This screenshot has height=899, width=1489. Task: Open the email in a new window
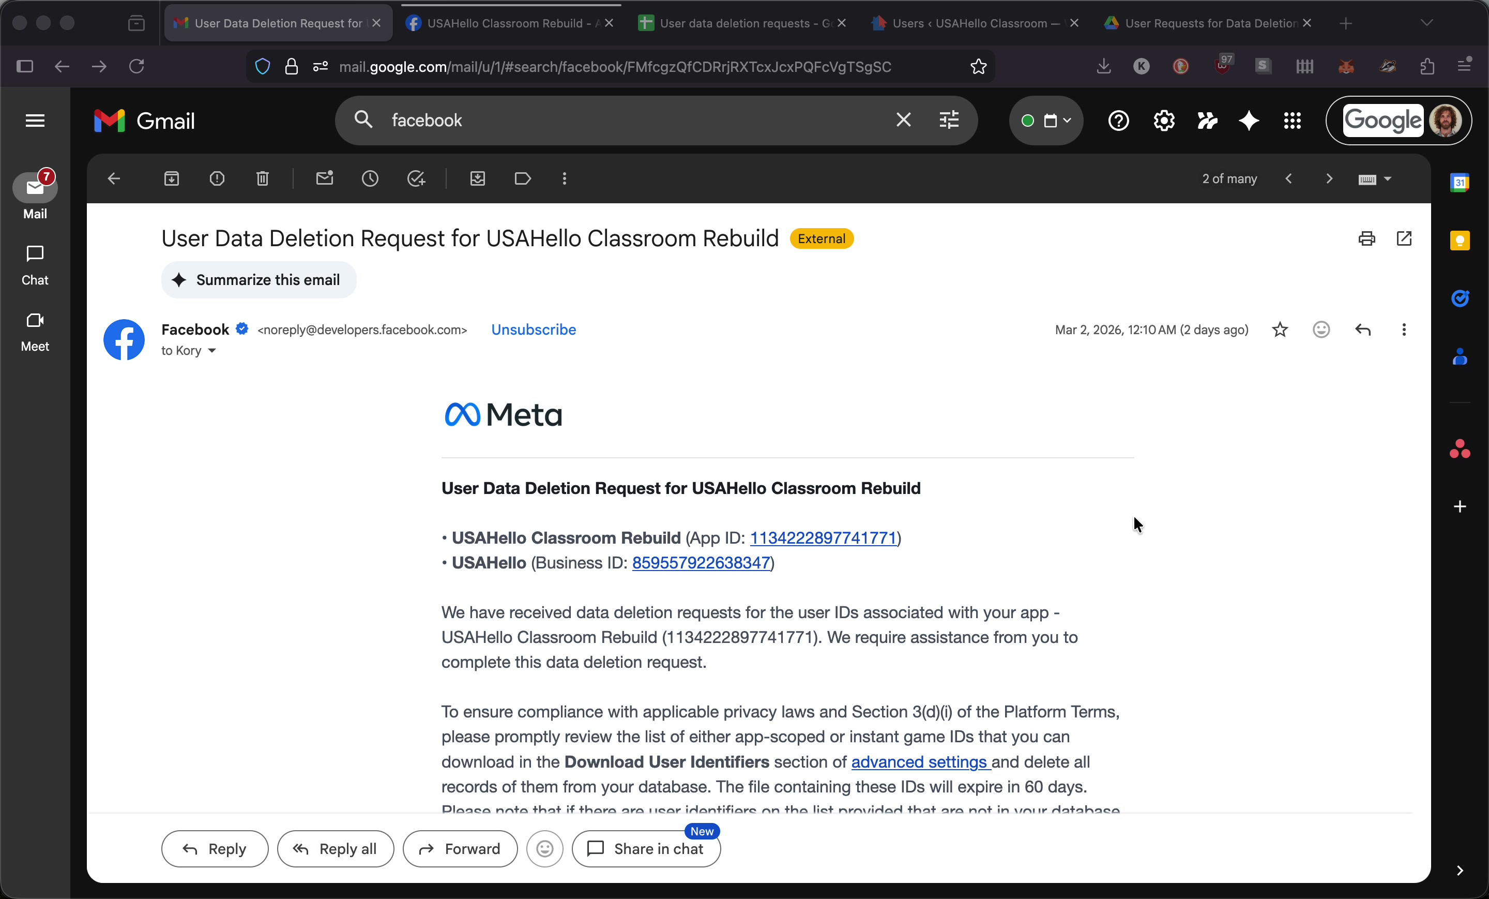pyautogui.click(x=1404, y=239)
